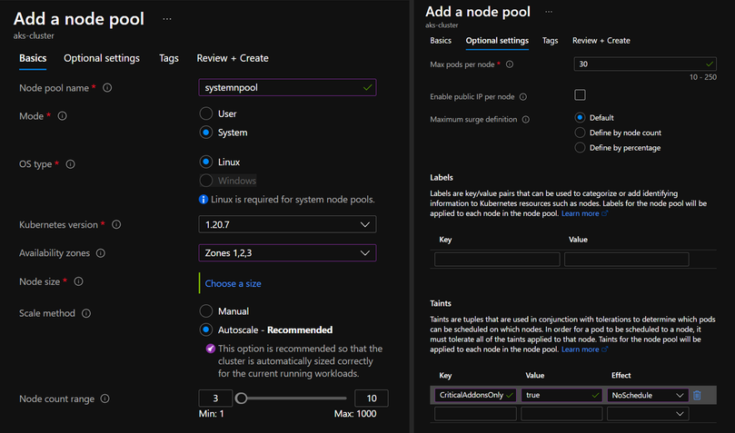This screenshot has height=433, width=735.
Task: Select User mode radio button
Action: 205,113
